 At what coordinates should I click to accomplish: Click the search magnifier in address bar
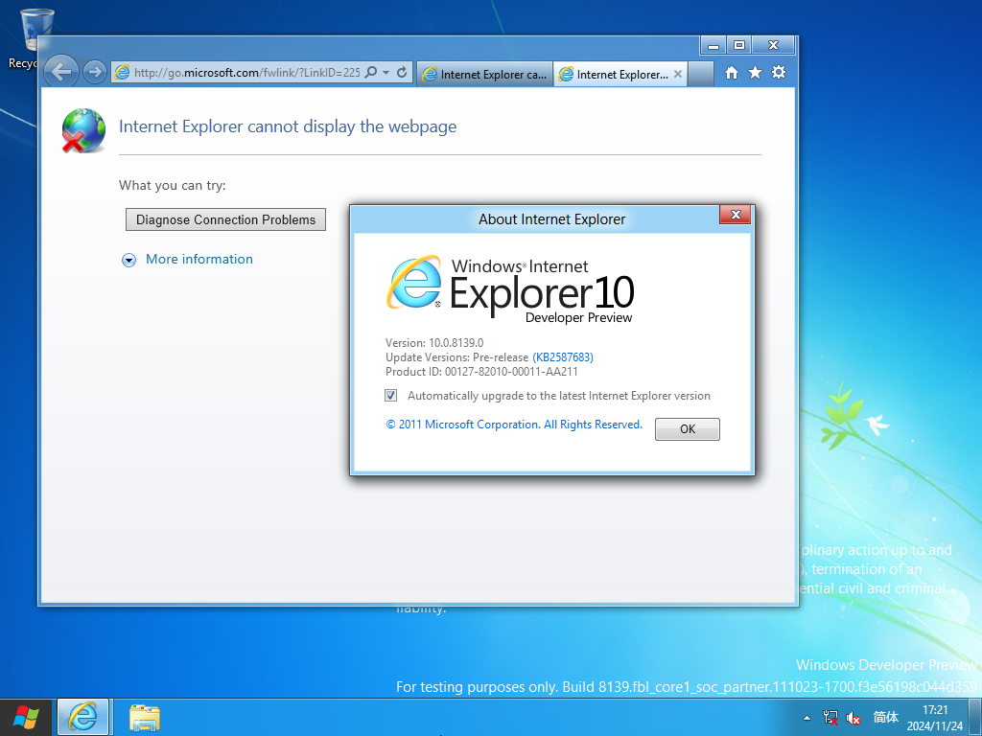point(371,72)
